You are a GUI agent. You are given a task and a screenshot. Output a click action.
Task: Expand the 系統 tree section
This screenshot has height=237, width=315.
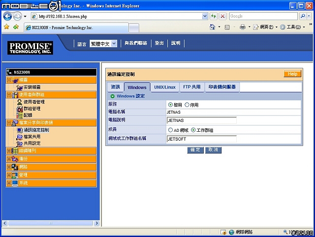tap(9, 183)
